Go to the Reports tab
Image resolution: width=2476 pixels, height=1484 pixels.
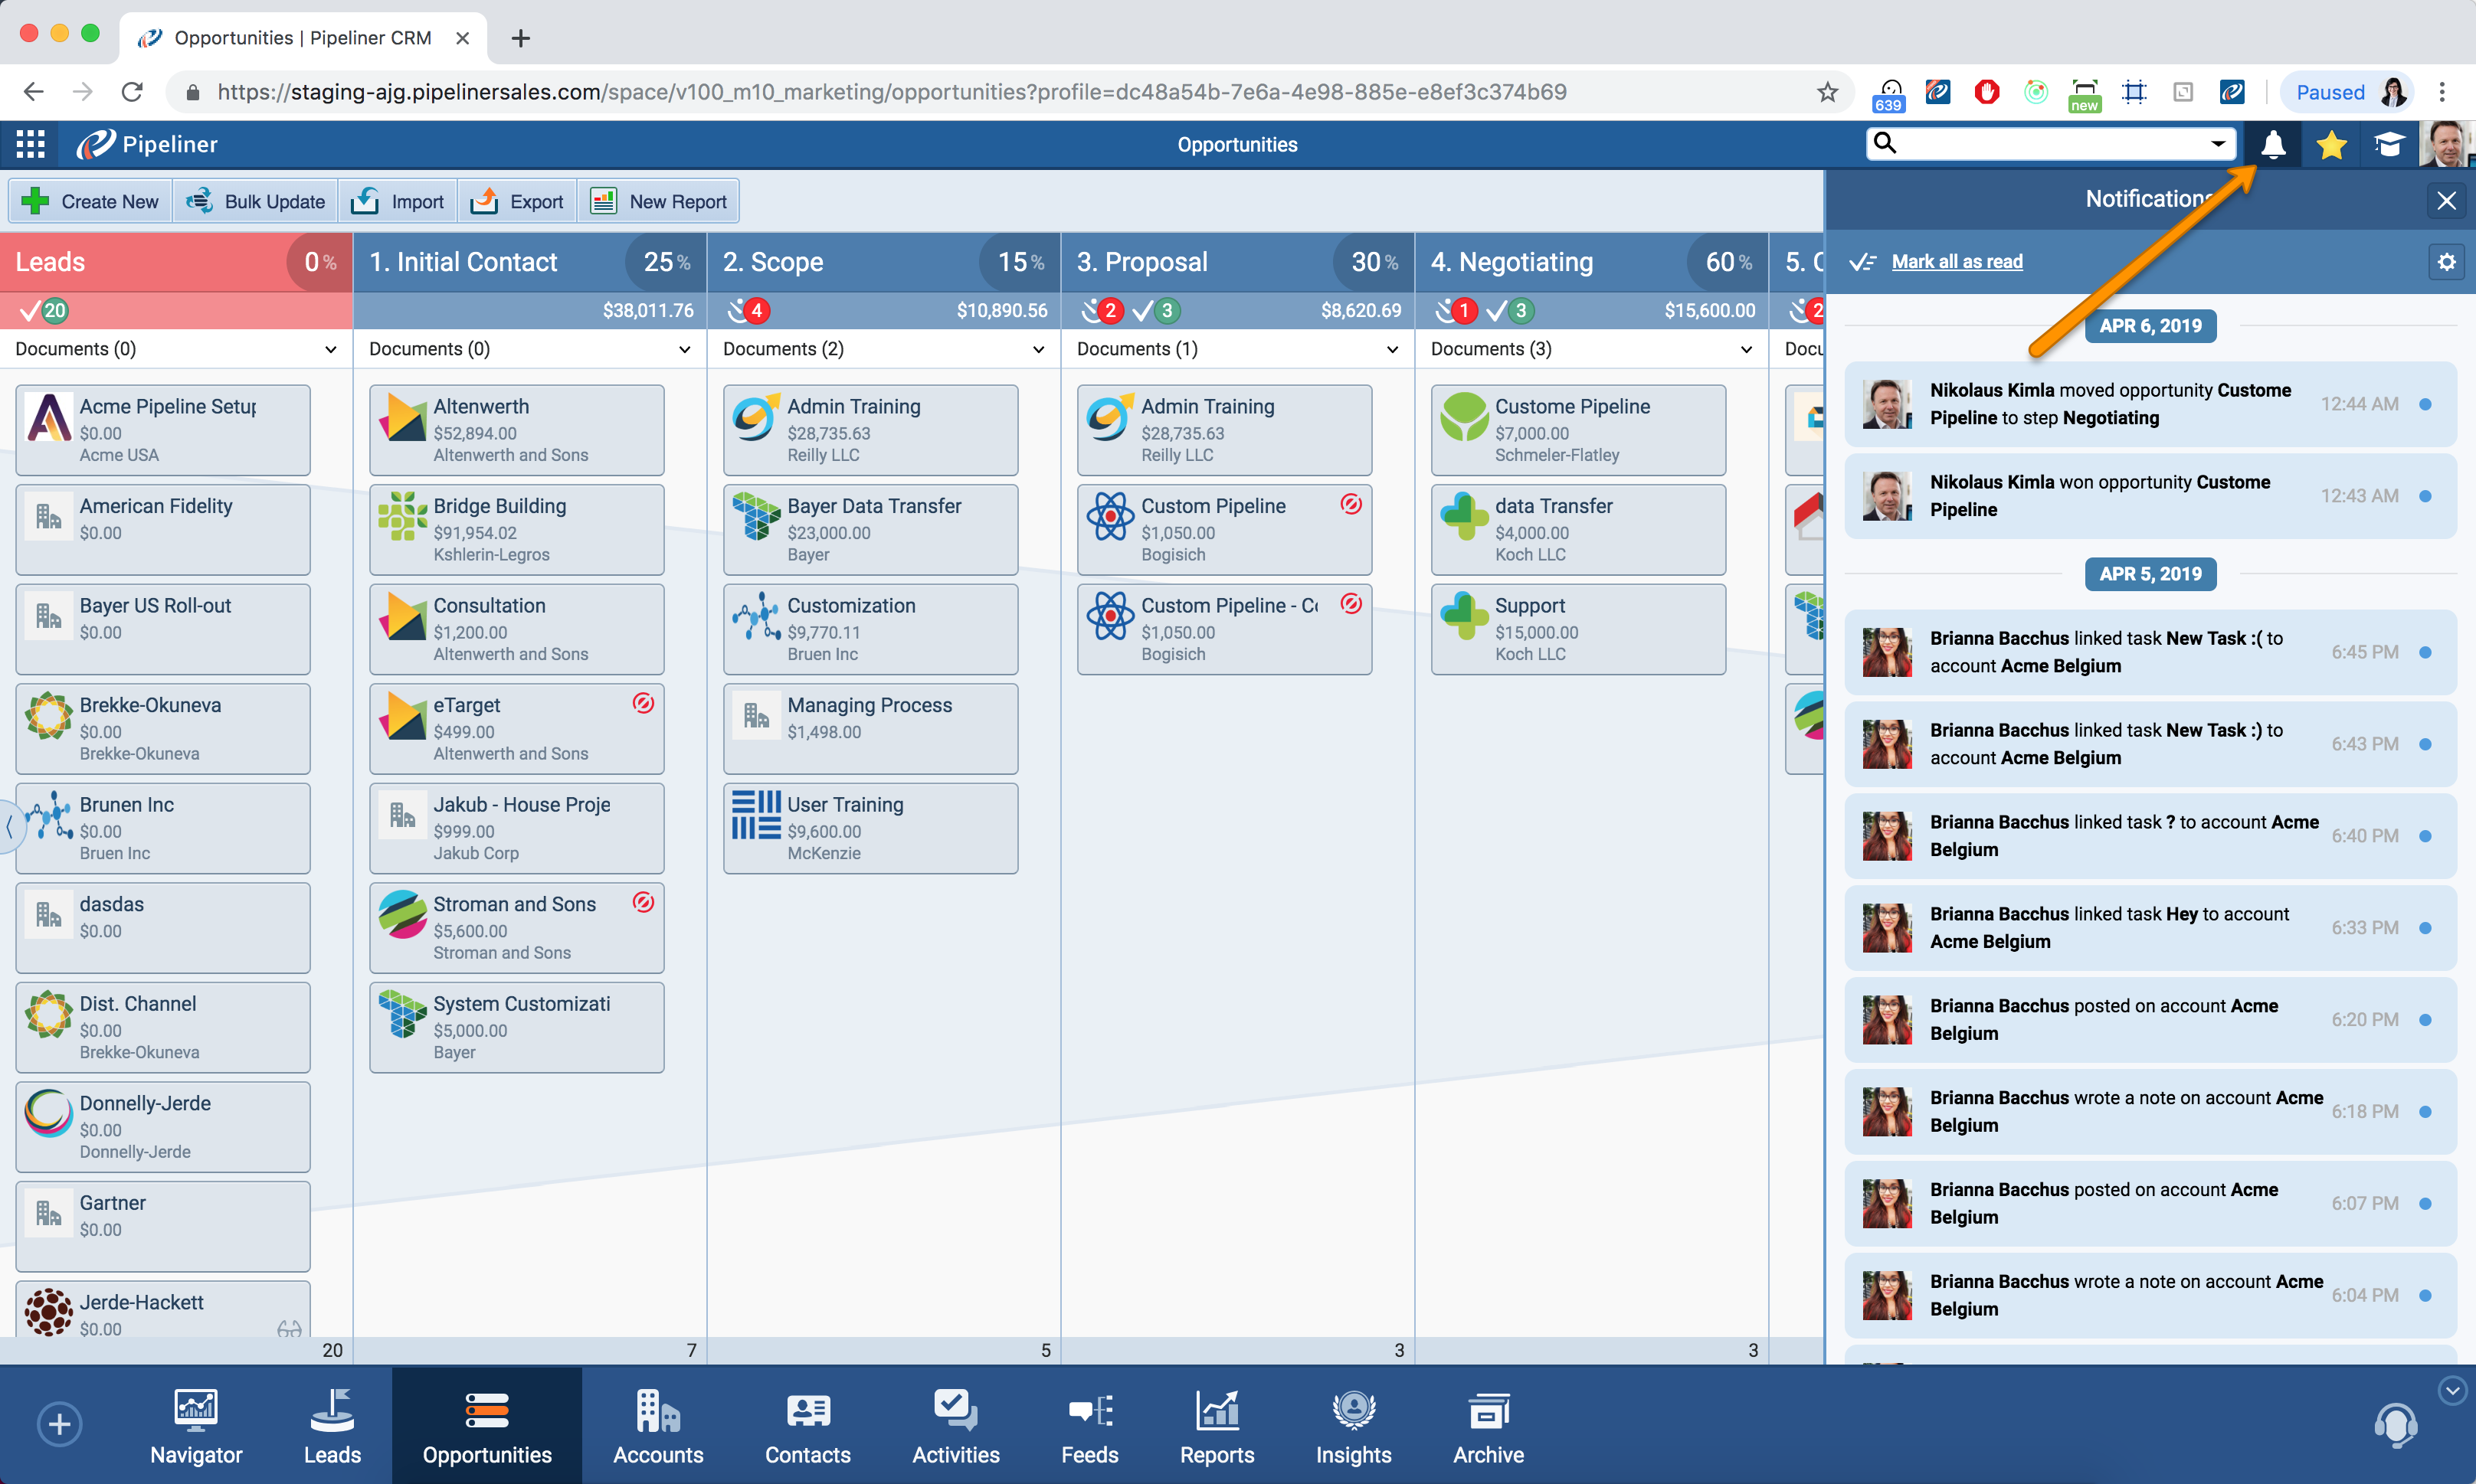[x=1217, y=1425]
